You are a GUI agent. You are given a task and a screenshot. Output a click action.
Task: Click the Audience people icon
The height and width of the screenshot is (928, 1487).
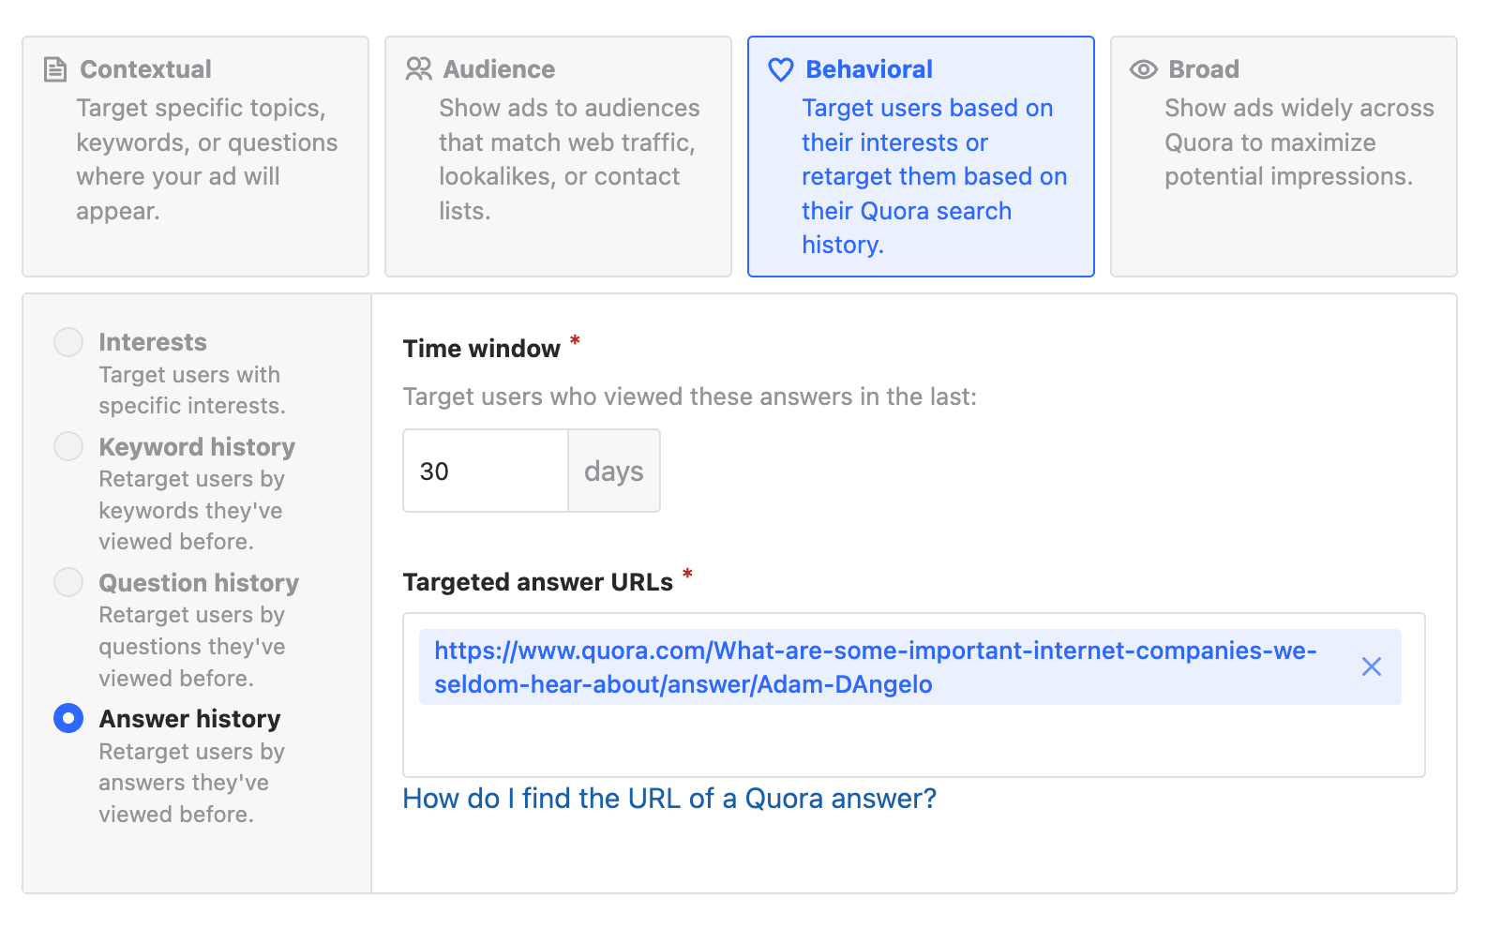[x=418, y=69]
